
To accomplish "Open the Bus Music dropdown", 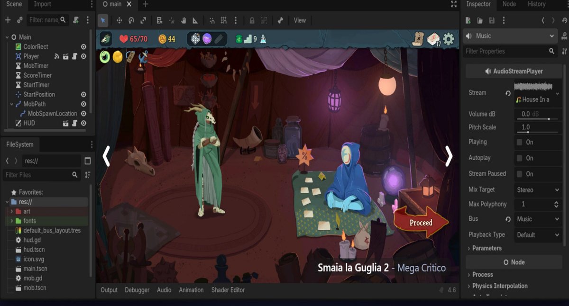I will [538, 219].
